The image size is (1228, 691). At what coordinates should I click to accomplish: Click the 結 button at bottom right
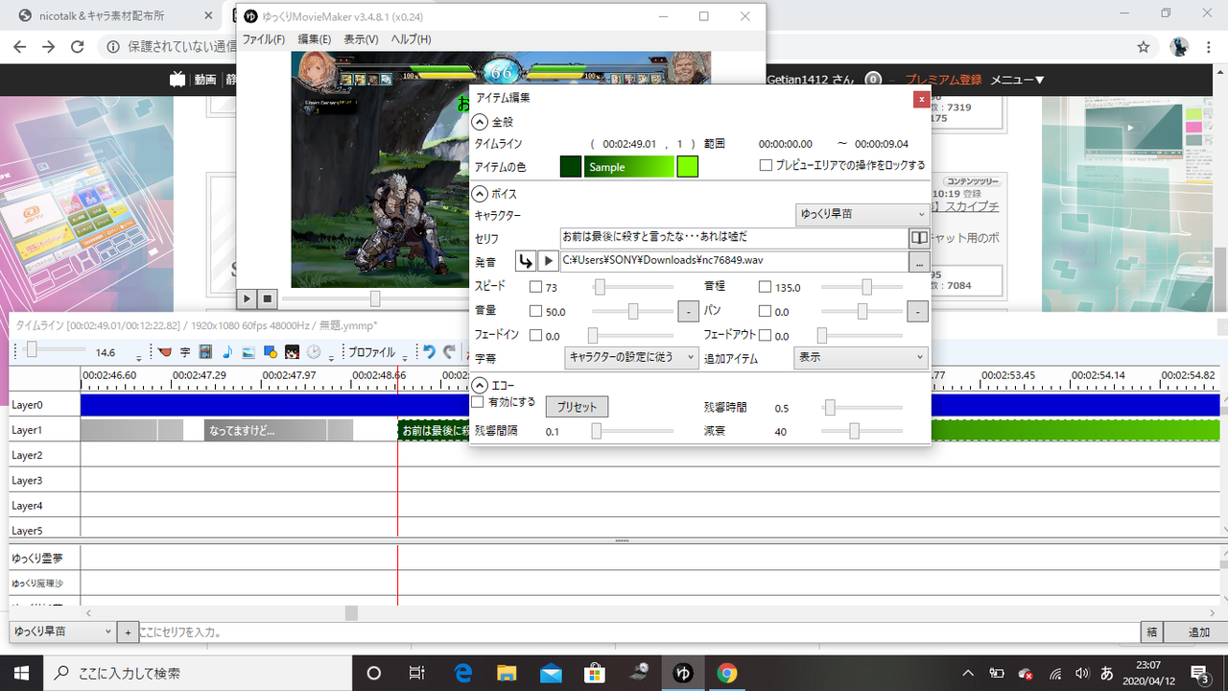coord(1153,632)
